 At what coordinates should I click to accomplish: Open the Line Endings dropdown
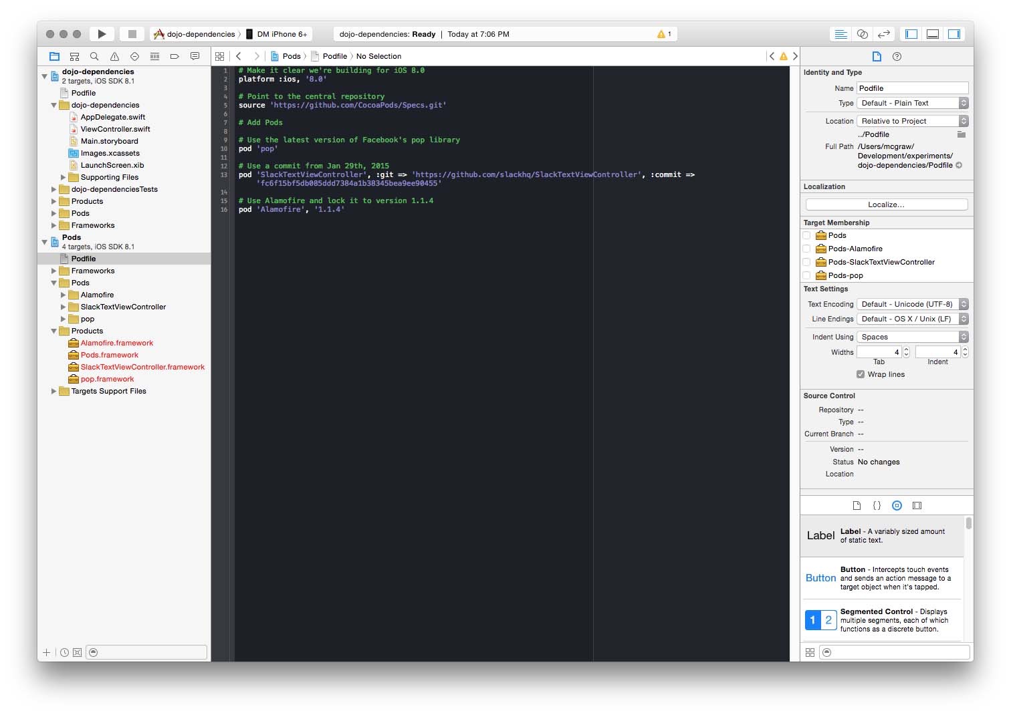pos(913,319)
